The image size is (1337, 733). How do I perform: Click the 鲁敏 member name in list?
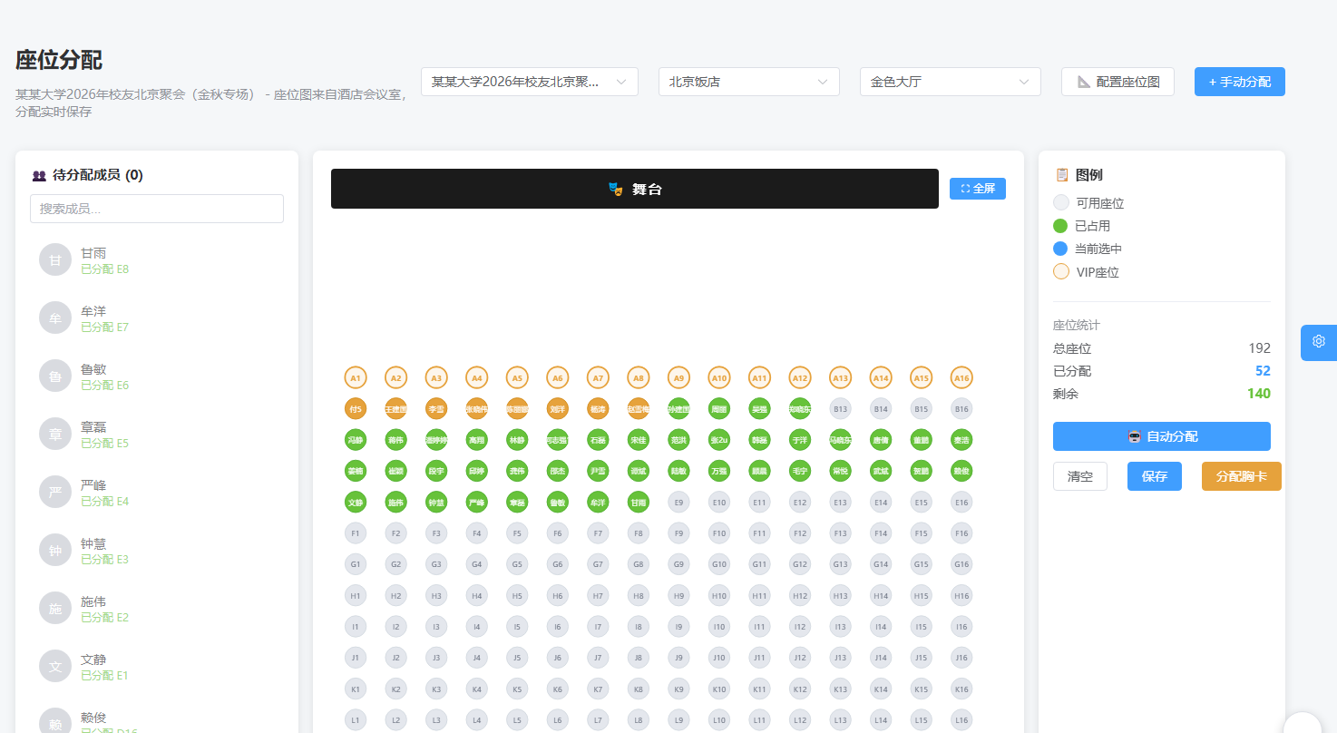(93, 369)
